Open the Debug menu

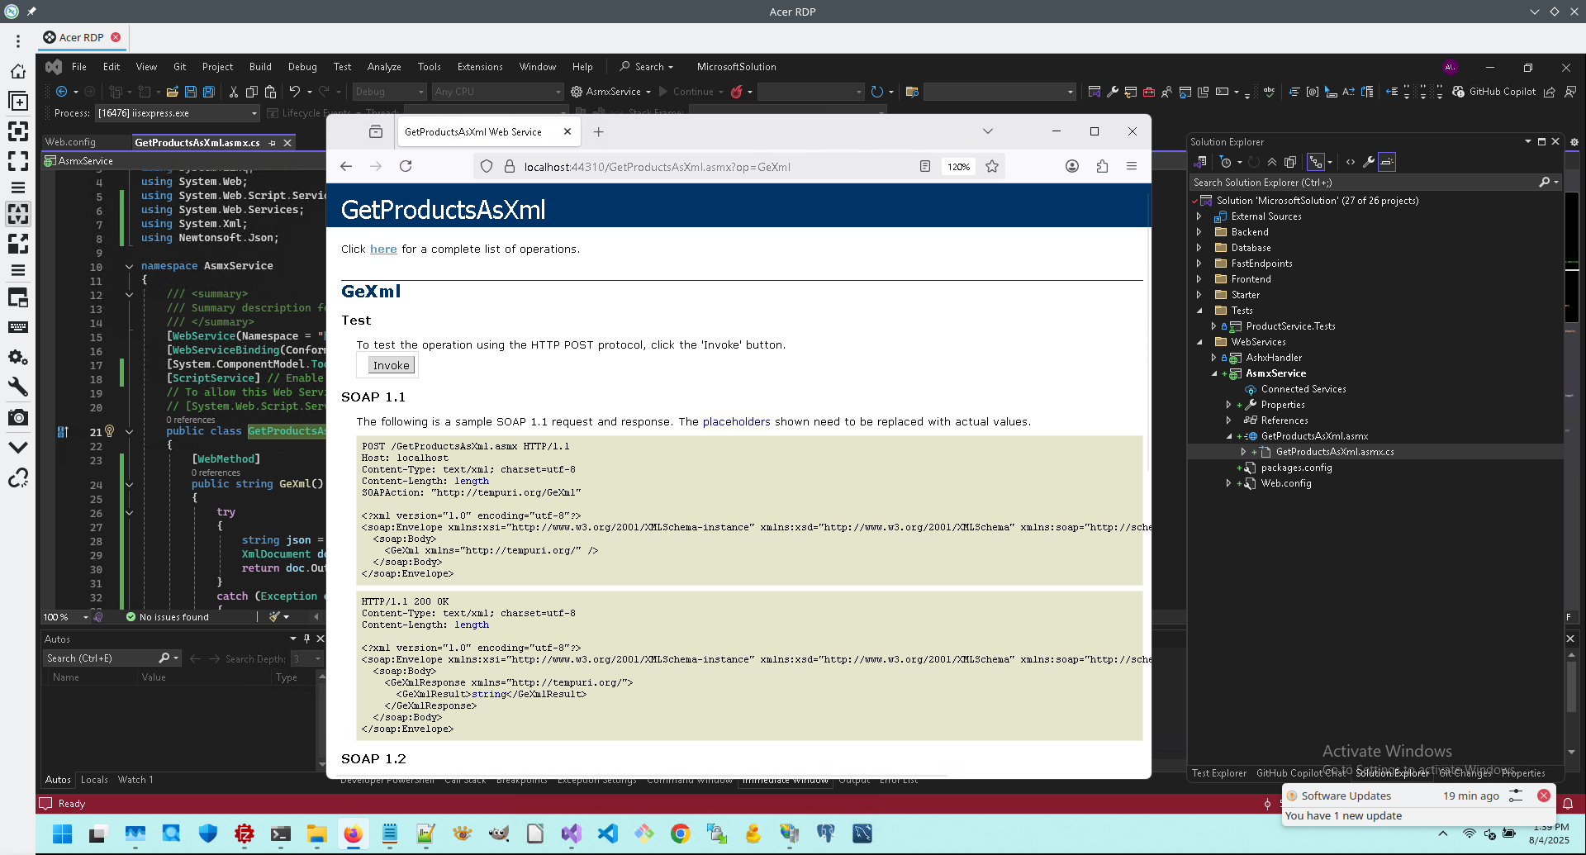[302, 67]
